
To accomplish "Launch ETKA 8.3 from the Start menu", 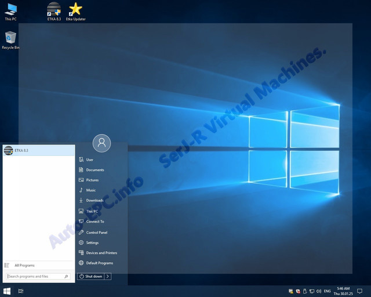I will tap(39, 150).
